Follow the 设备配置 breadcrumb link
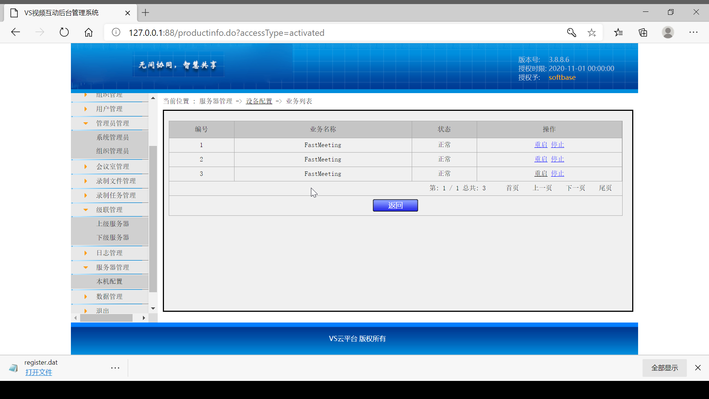Viewport: 709px width, 399px height. tap(259, 101)
